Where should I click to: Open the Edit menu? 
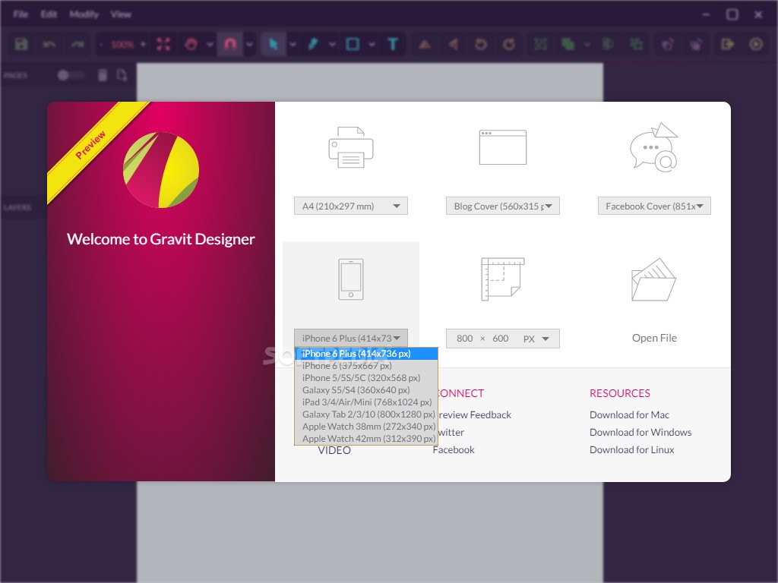tap(49, 14)
